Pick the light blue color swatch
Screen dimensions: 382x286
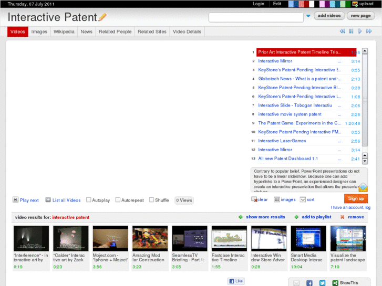click(x=291, y=4)
